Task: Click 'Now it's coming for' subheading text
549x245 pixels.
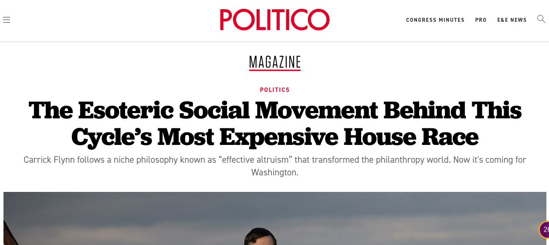Action: 489,160
